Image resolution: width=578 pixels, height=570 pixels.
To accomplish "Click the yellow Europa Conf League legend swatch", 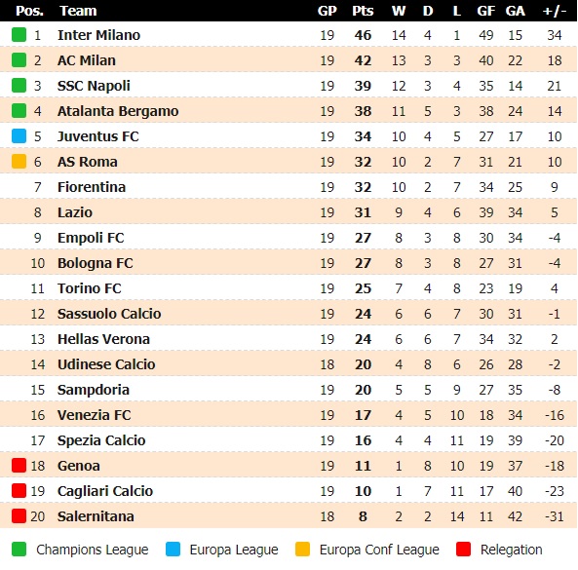I will pyautogui.click(x=302, y=549).
